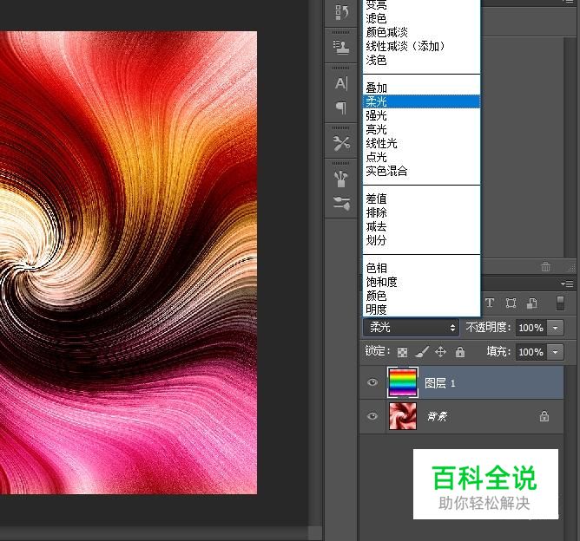Open the Brush panel icon
This screenshot has width=580, height=541.
(x=341, y=179)
